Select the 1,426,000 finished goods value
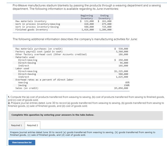 (x=88, y=30)
